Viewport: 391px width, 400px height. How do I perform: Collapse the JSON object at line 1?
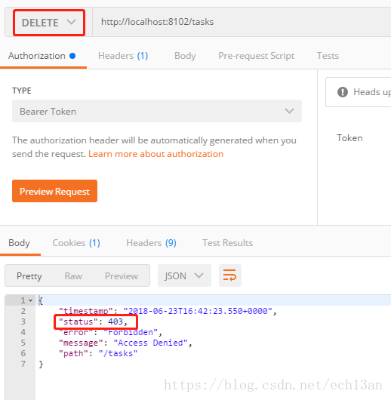31,301
